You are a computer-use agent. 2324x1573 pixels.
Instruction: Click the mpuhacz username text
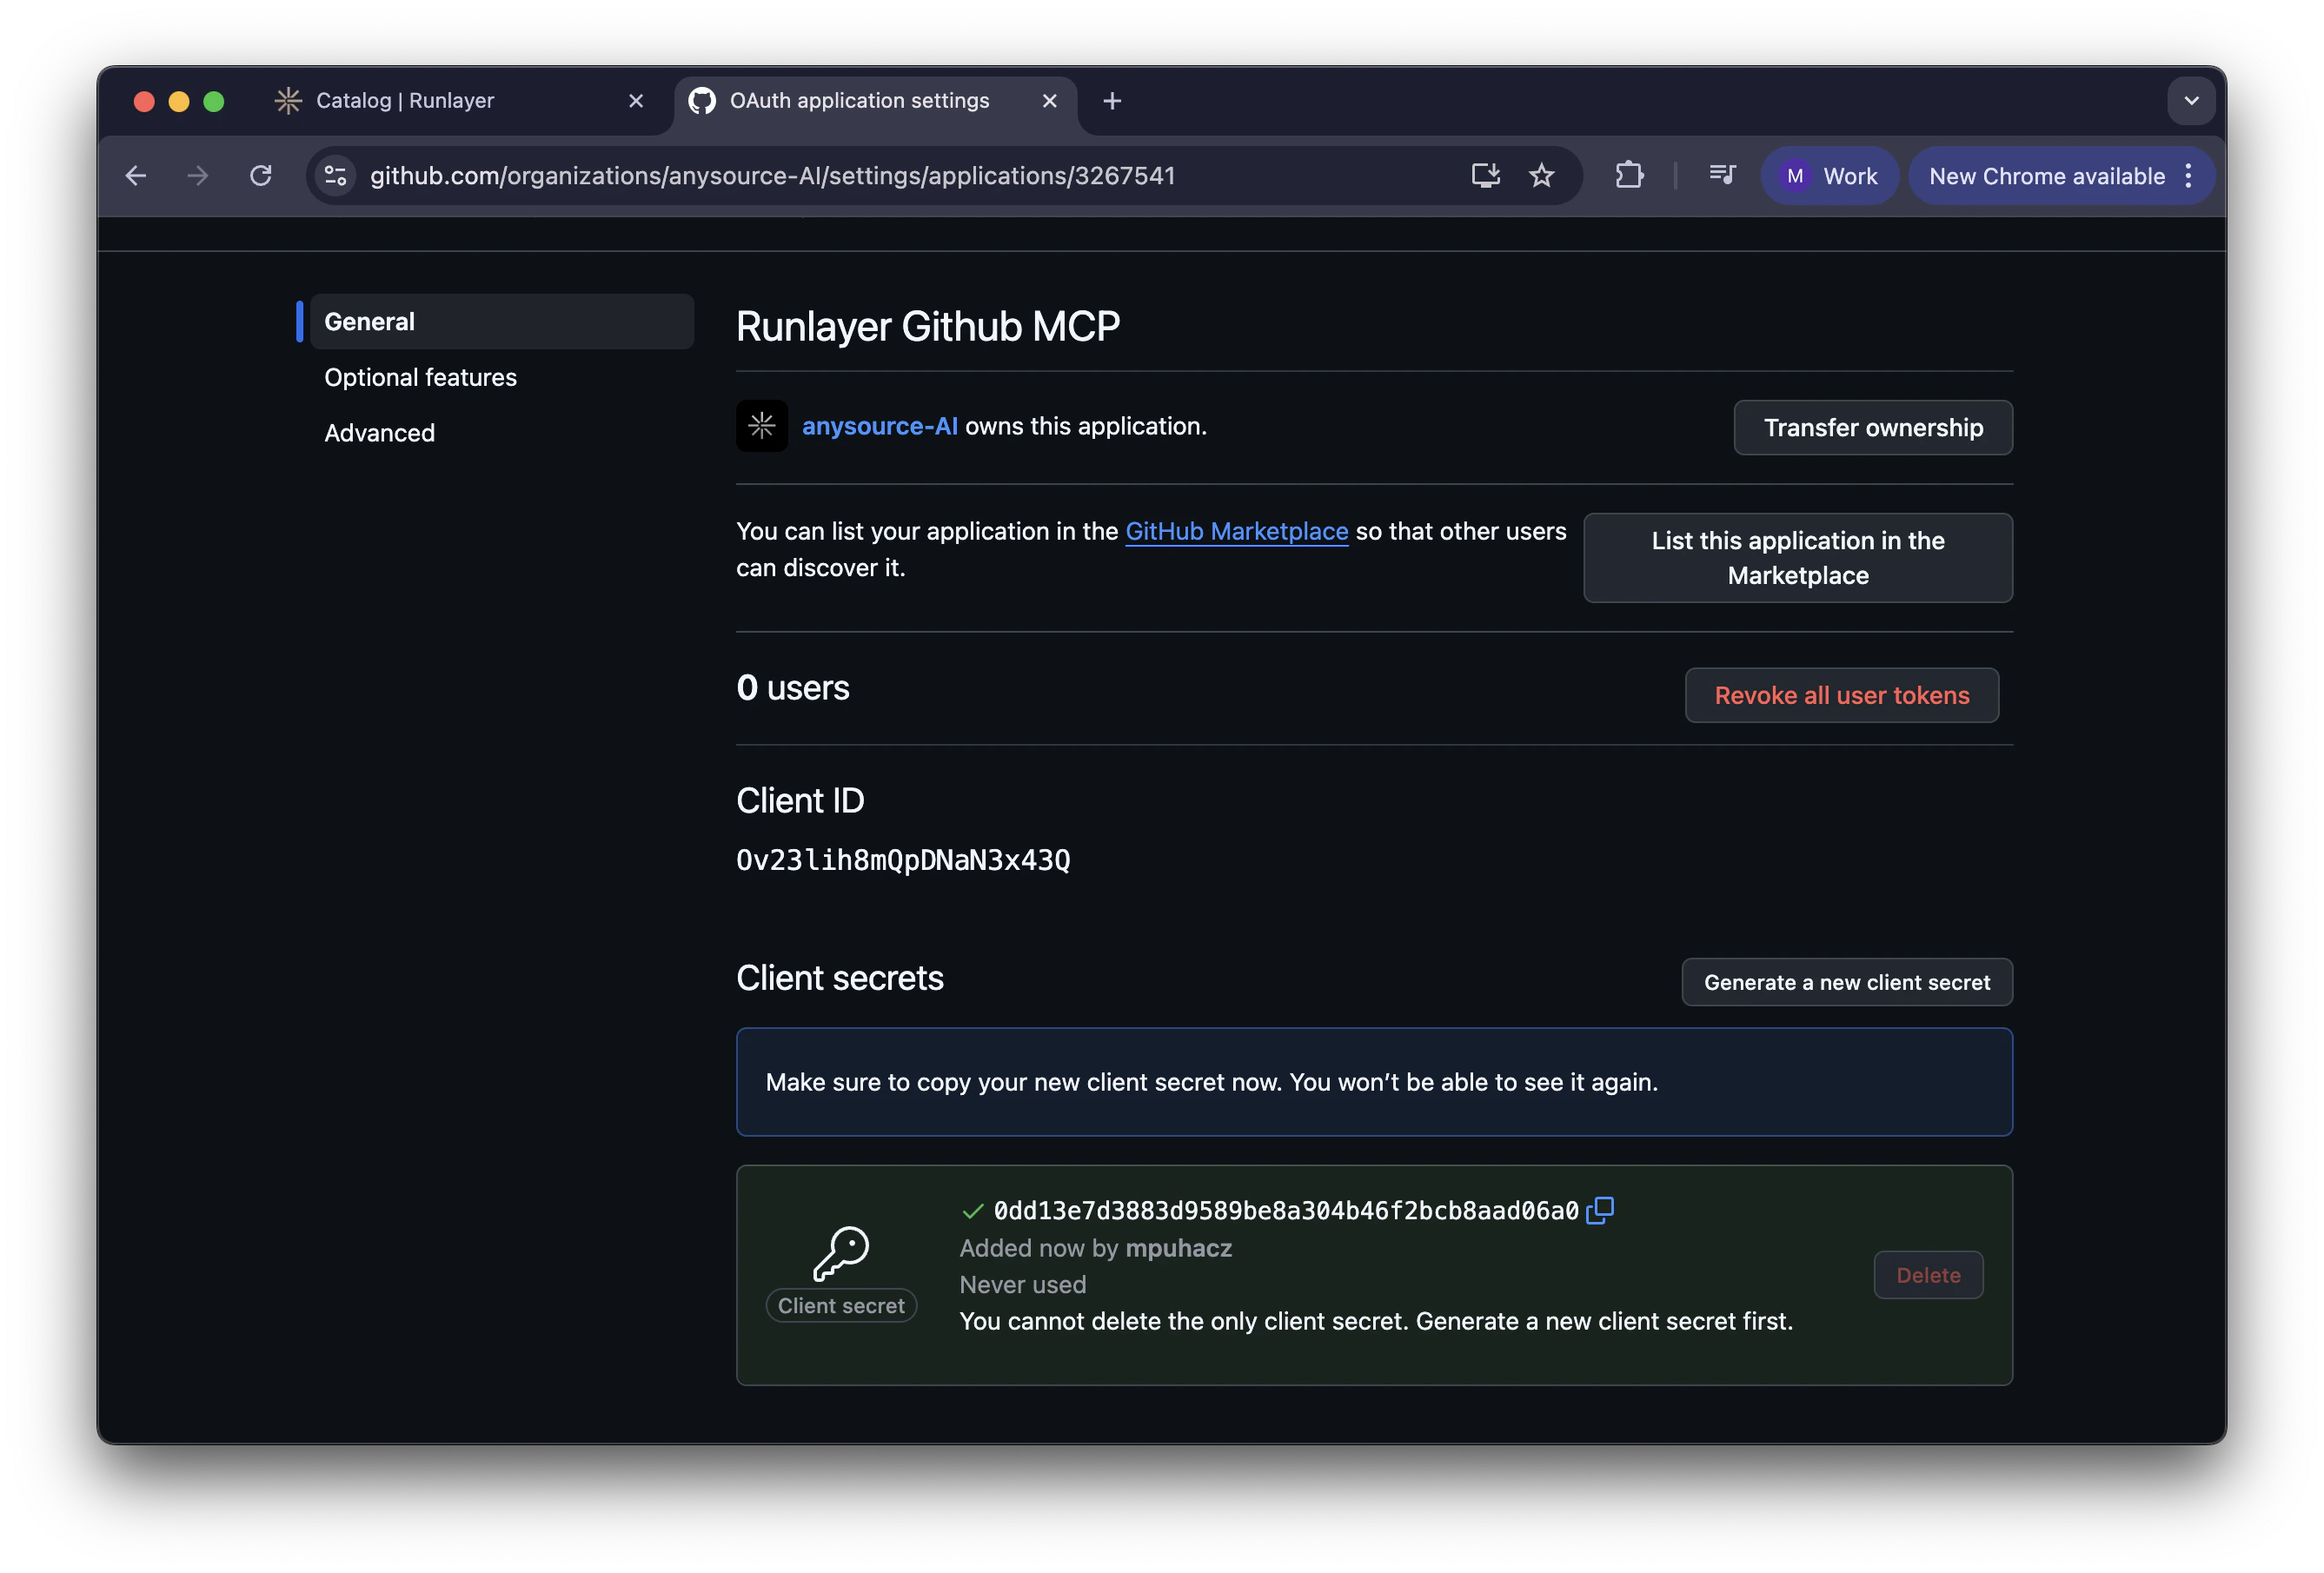[x=1178, y=1248]
